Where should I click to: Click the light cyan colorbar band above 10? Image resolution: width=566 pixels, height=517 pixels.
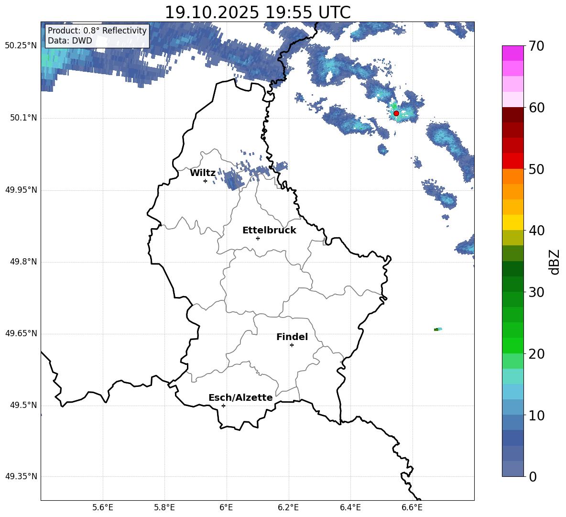pyautogui.click(x=512, y=392)
